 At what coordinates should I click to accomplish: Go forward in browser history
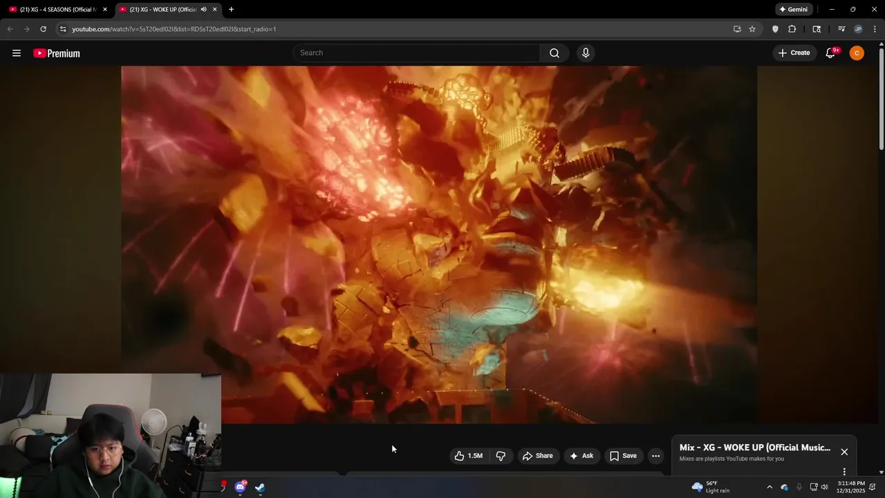tap(26, 29)
